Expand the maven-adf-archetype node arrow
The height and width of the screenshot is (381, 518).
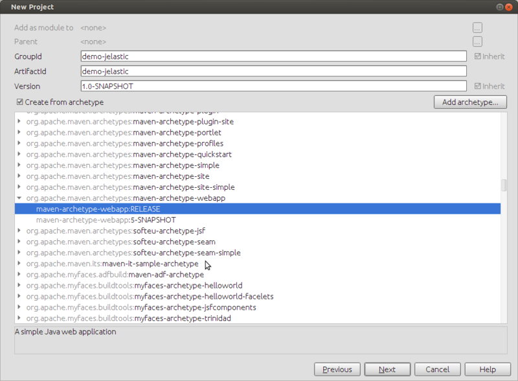(x=19, y=274)
